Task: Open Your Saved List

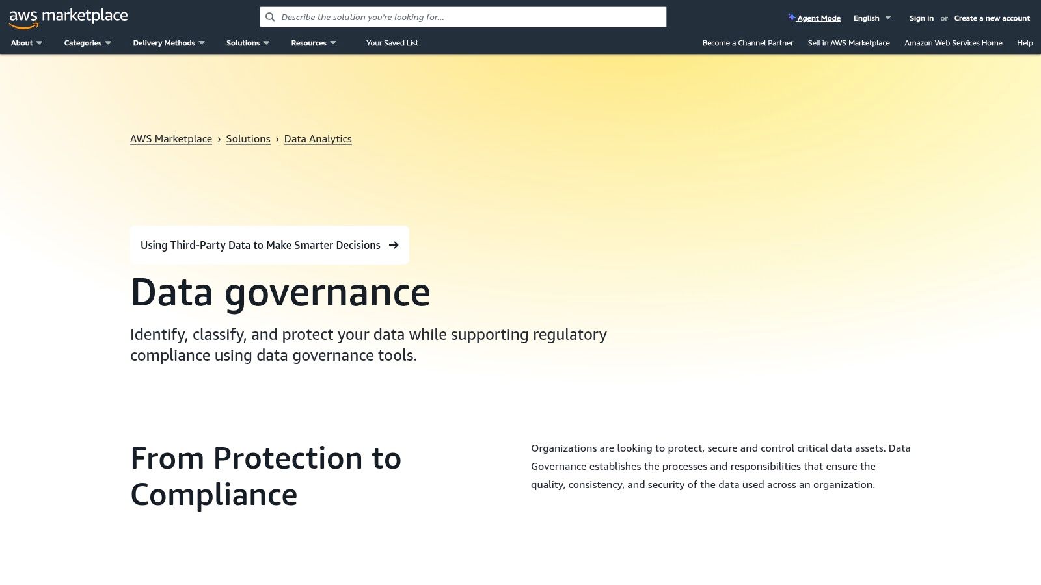Action: (392, 43)
